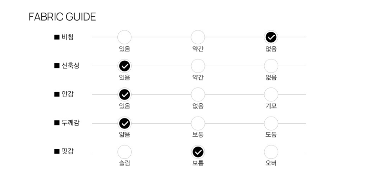The image size is (368, 177).
Task: Click the FABRIC GUIDE heading
Action: click(x=62, y=17)
